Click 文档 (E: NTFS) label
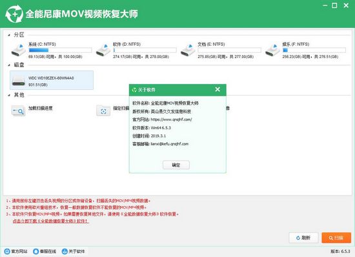This screenshot has height=257, width=355. coord(211,45)
